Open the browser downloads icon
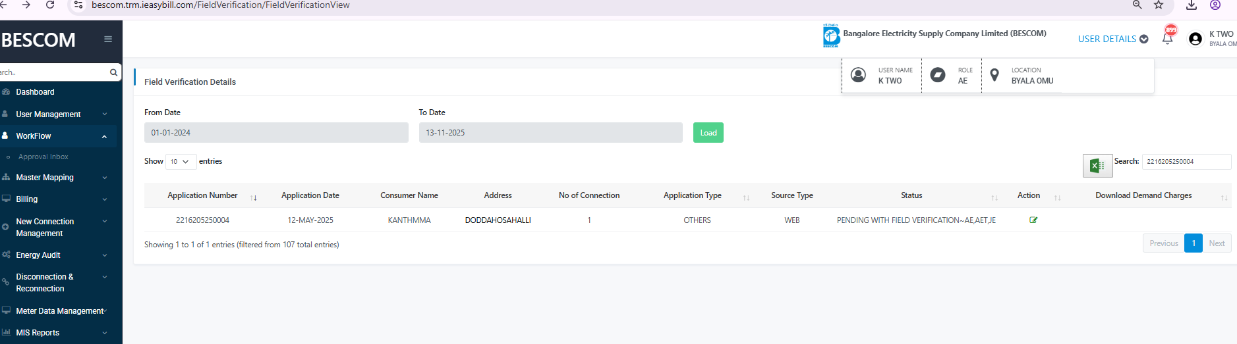 coord(1192,5)
